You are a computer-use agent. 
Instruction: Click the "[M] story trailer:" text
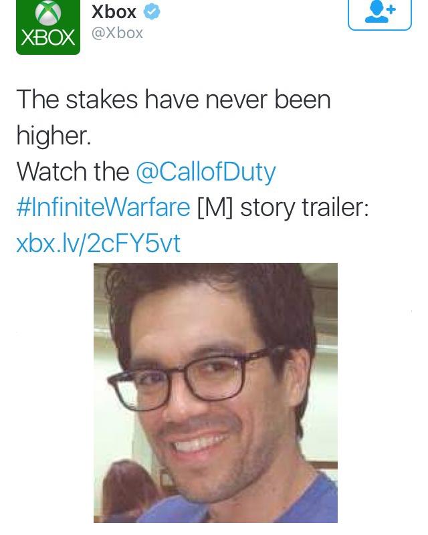click(283, 207)
